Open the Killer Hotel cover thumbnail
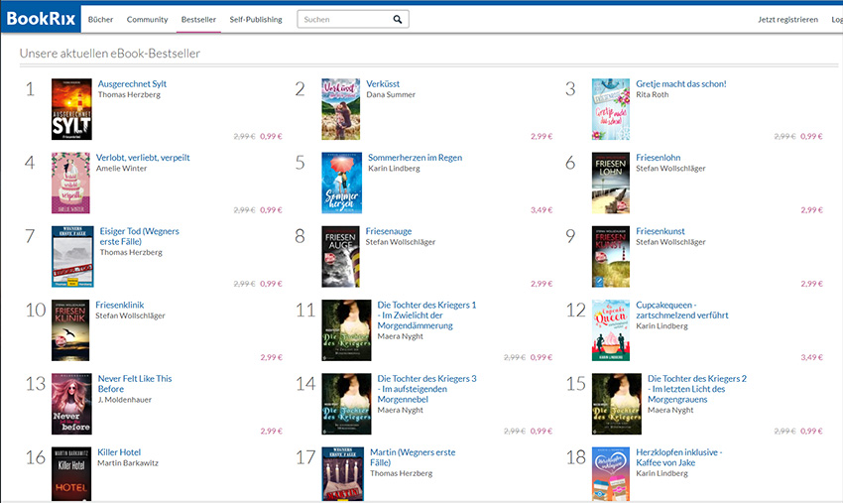Viewport: 843px width, 503px height. pos(71,474)
